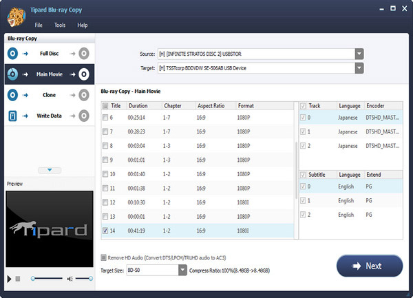The height and width of the screenshot is (298, 413).
Task: Enable the Remove HD Audio checkbox
Action: (104, 257)
